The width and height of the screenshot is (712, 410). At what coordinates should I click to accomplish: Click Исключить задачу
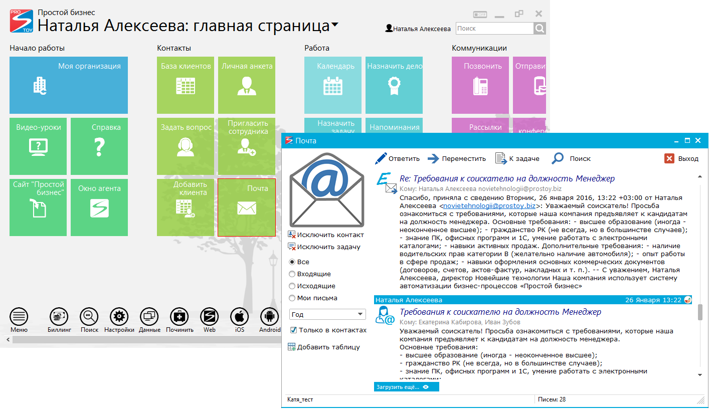(x=324, y=247)
